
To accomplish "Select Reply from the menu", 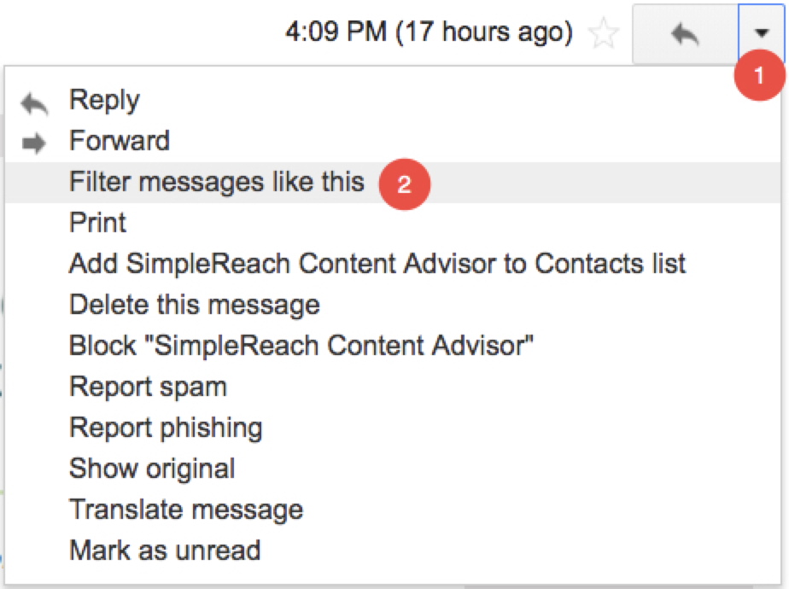I will pyautogui.click(x=104, y=100).
